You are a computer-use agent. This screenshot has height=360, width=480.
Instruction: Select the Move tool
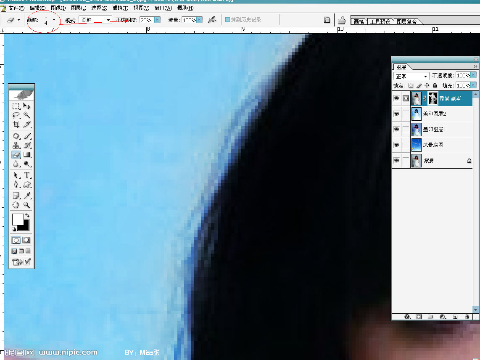[x=27, y=106]
